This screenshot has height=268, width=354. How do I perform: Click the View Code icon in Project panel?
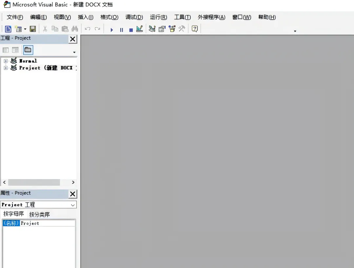coord(6,50)
